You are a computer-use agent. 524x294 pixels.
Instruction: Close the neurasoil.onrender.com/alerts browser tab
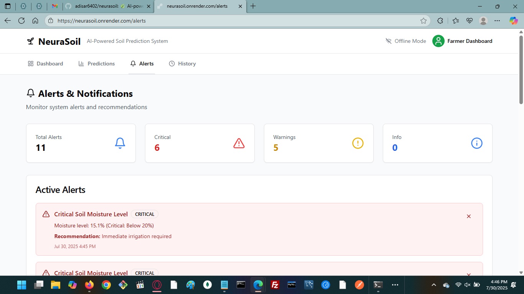[x=241, y=6]
